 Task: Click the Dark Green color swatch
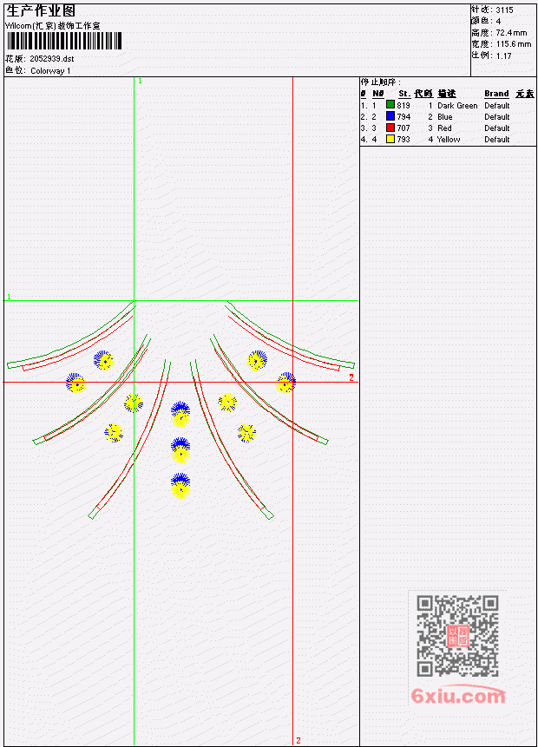(x=390, y=105)
